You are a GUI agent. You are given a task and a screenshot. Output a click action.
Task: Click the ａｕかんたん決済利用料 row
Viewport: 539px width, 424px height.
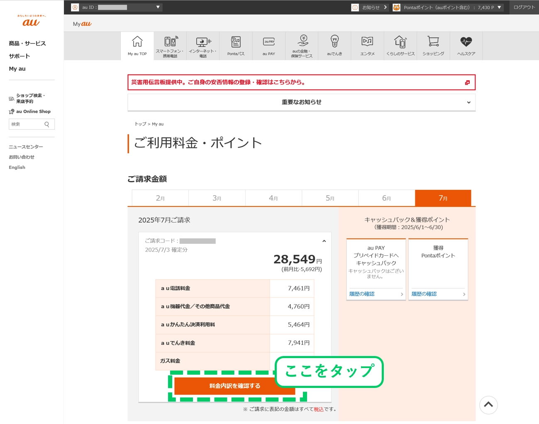pyautogui.click(x=235, y=325)
